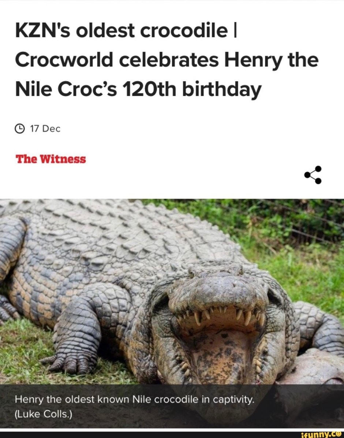Open The Witness publication logo
The width and height of the screenshot is (344, 438).
coord(51,159)
